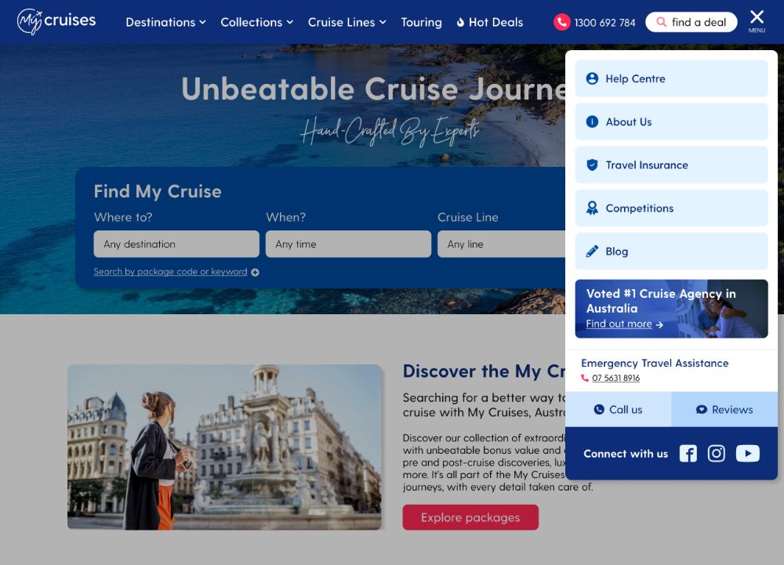The width and height of the screenshot is (784, 565).
Task: Expand the Collections dropdown menu
Action: 256,23
